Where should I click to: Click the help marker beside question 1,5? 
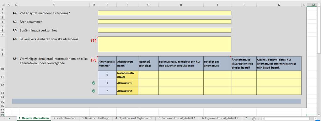[x=94, y=60]
